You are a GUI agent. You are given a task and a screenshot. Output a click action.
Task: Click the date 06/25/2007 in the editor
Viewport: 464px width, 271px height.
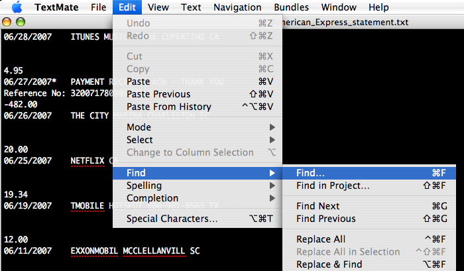pos(28,160)
